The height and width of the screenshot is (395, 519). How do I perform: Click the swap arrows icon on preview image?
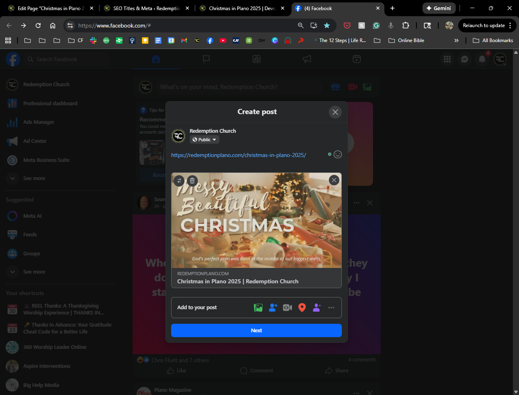pos(179,181)
